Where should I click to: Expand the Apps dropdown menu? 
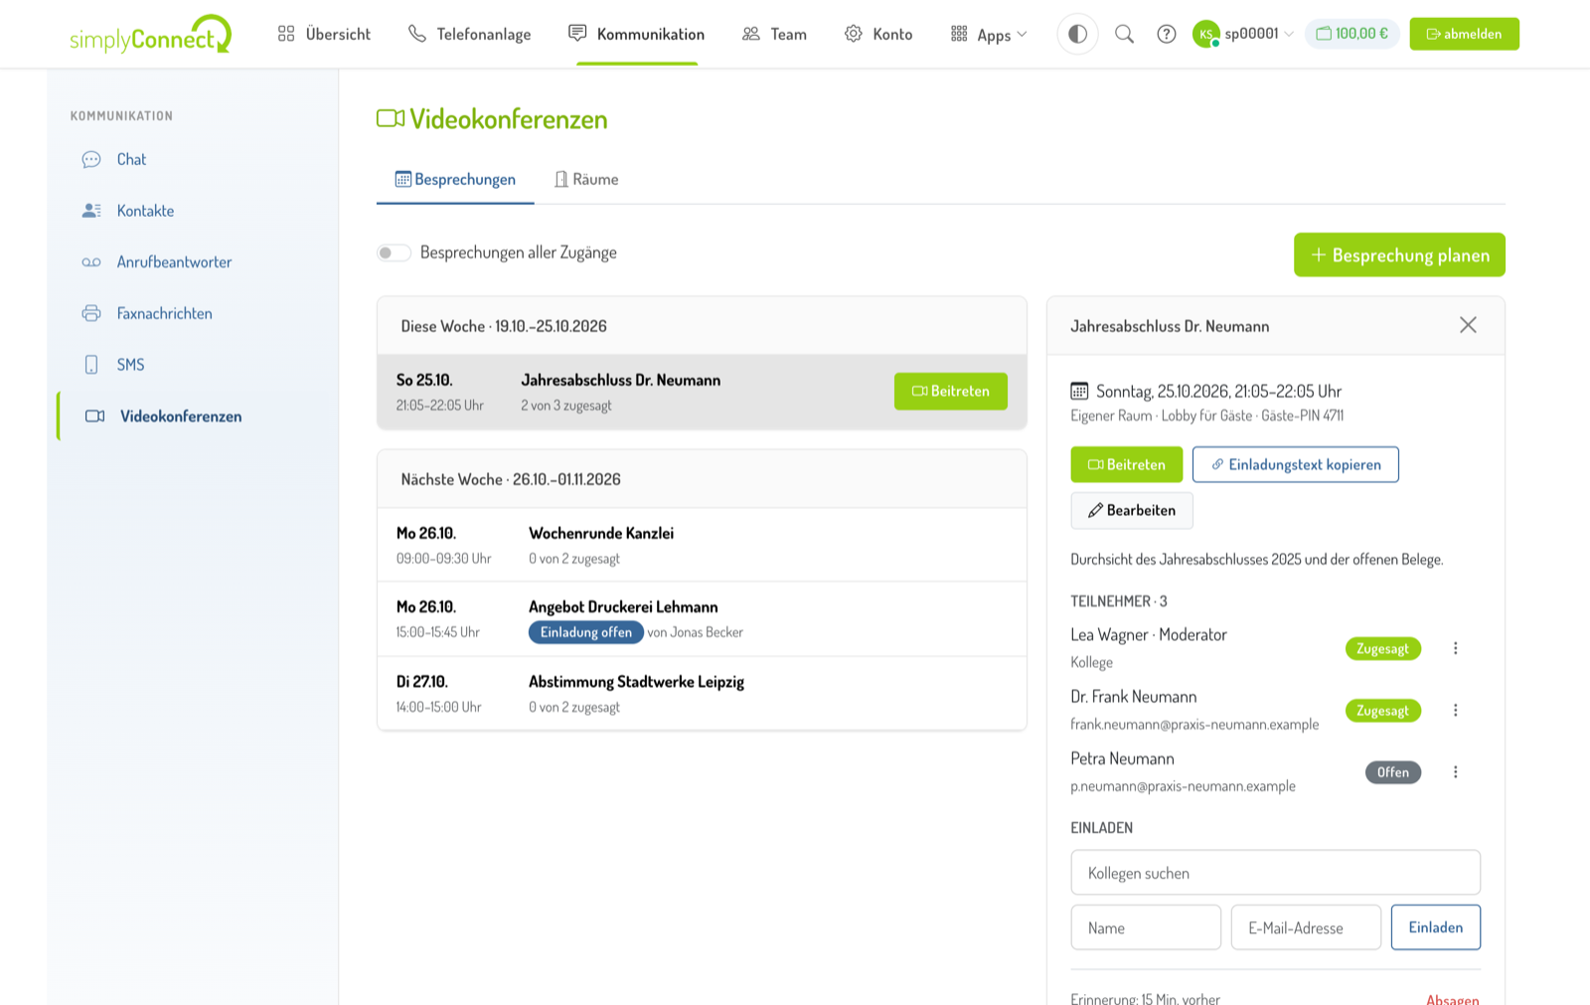[989, 34]
